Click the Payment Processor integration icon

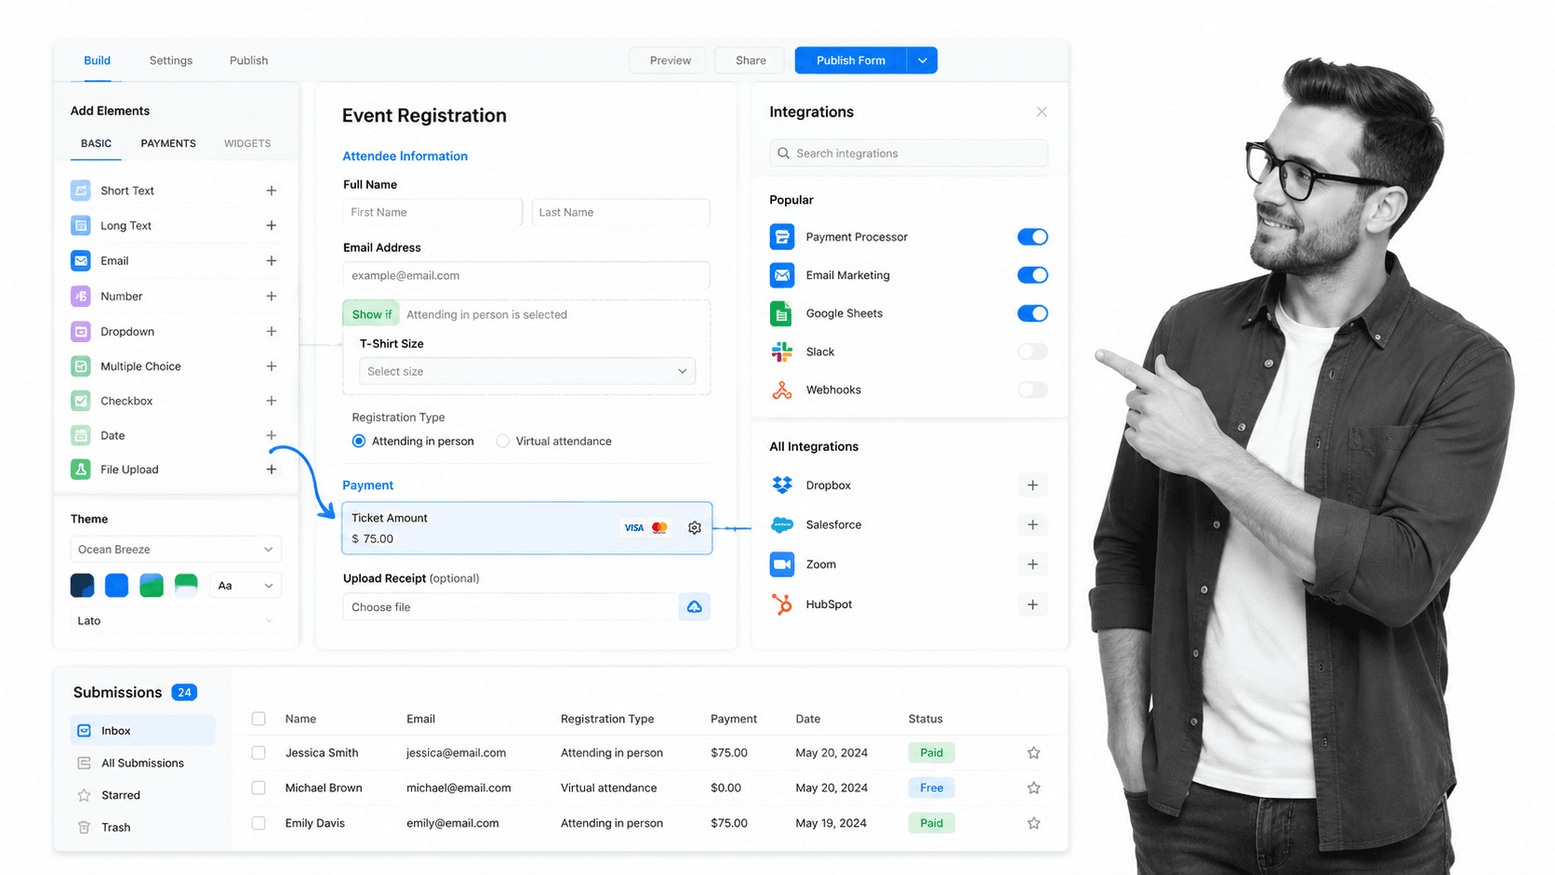(x=782, y=237)
